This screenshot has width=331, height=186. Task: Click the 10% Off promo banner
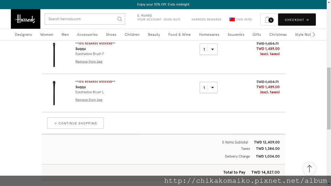tap(163, 5)
